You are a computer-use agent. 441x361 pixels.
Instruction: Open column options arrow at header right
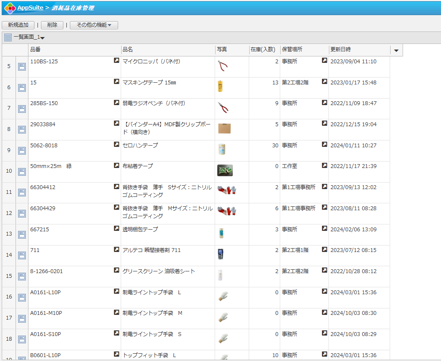396,50
